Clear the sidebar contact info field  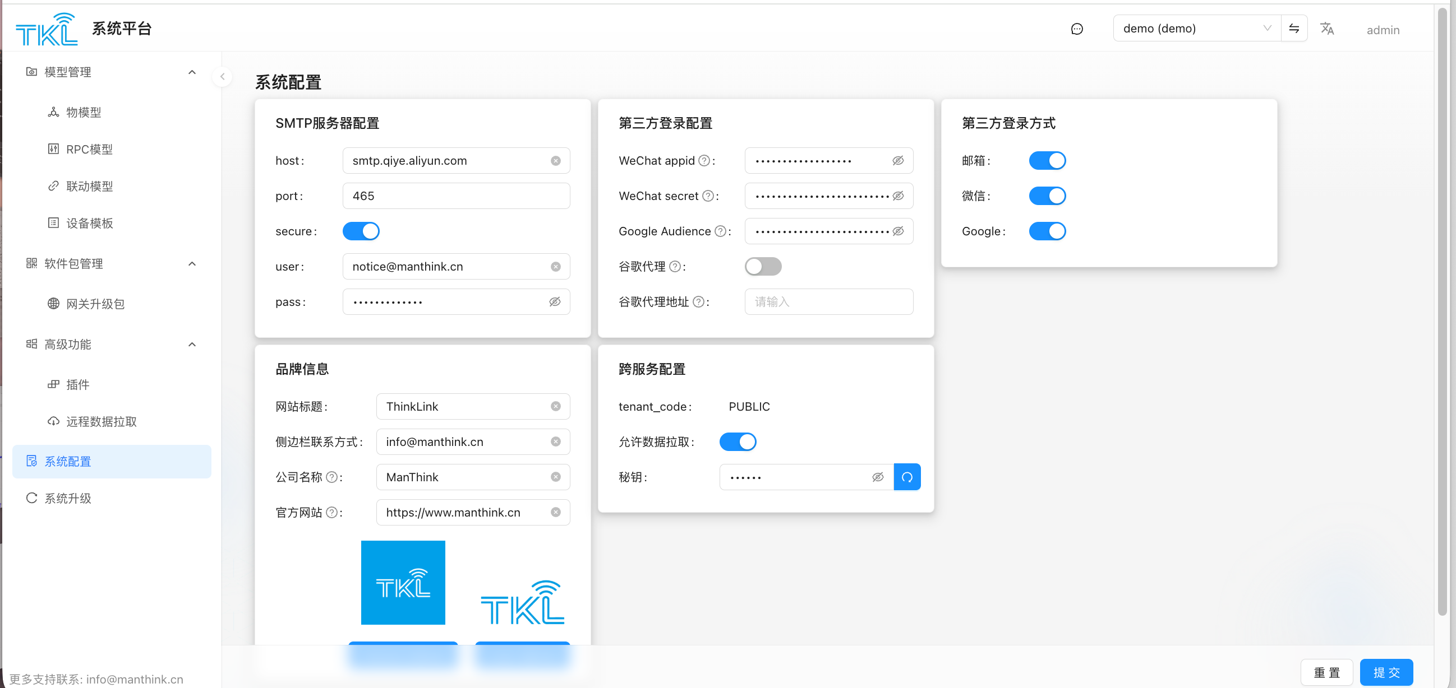click(556, 442)
